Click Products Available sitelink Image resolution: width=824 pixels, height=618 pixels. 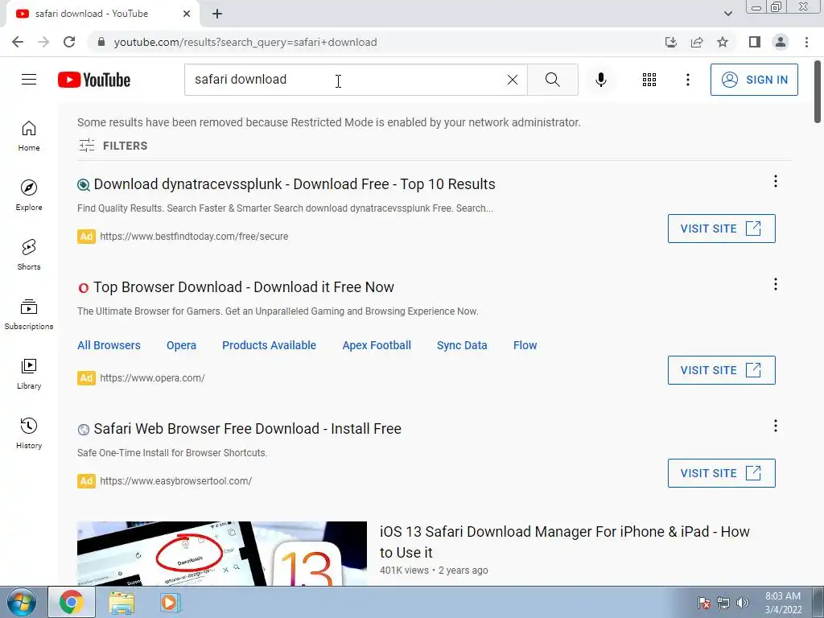(269, 345)
